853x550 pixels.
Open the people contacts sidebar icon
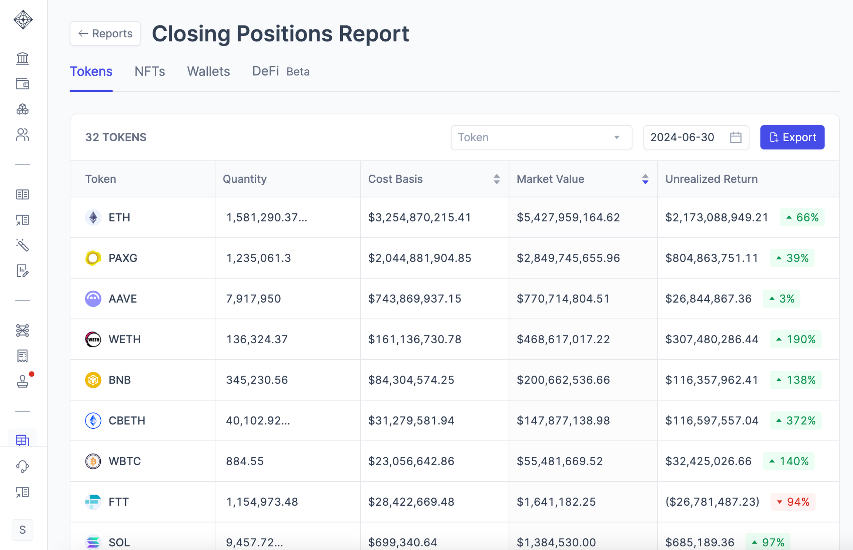[x=23, y=135]
